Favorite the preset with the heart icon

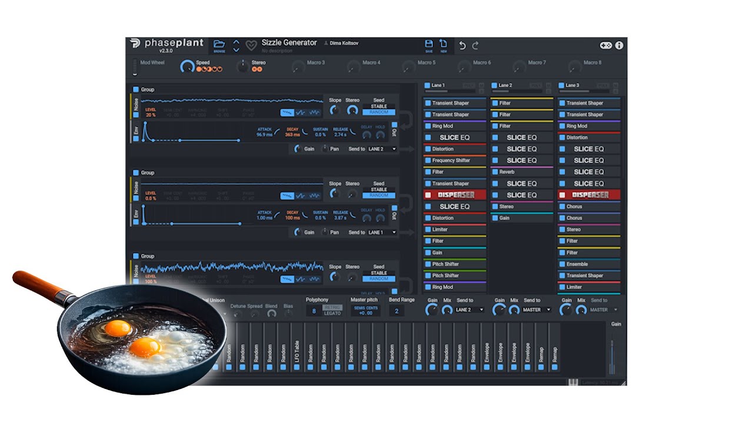[251, 45]
